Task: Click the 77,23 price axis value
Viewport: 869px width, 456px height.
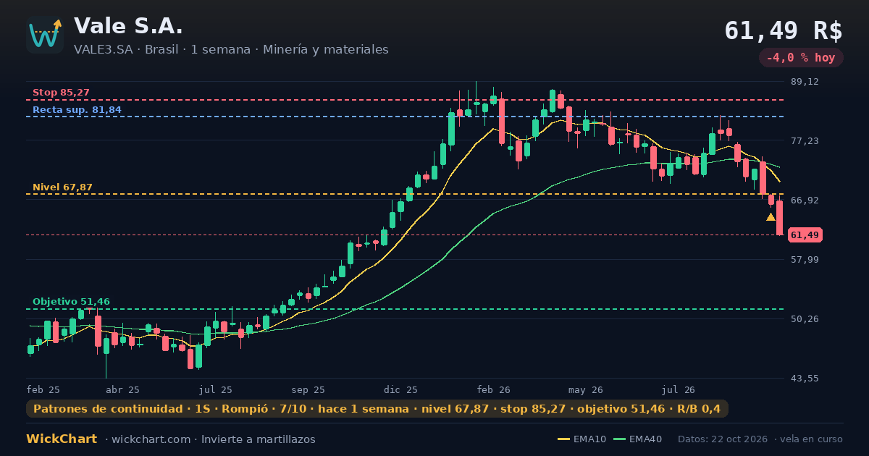Action: [x=805, y=140]
